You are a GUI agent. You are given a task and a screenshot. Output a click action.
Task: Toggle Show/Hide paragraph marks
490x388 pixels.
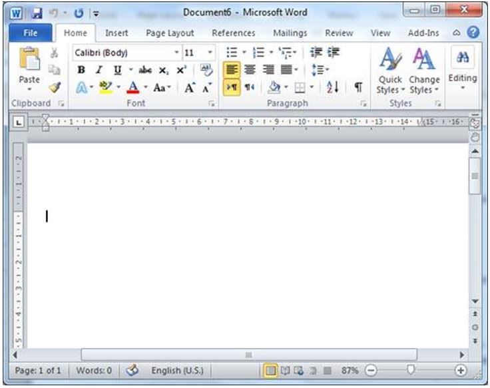[358, 87]
